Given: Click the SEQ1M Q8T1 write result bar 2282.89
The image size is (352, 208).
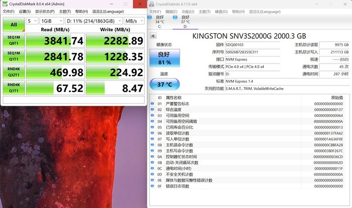Looking at the screenshot, I should (115, 40).
